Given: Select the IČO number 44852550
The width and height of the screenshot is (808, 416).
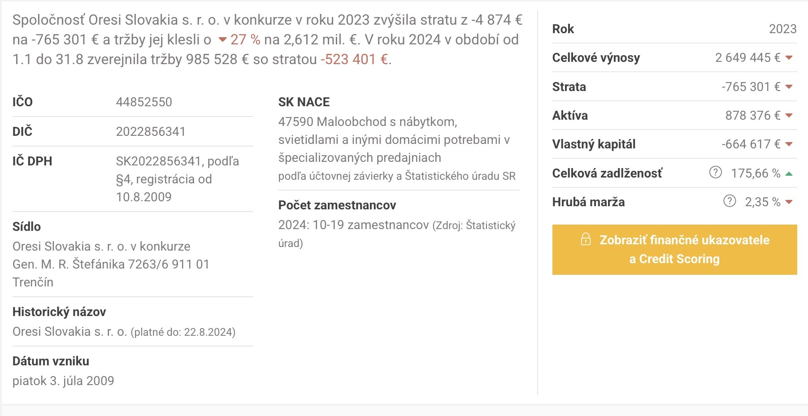Looking at the screenshot, I should [143, 102].
